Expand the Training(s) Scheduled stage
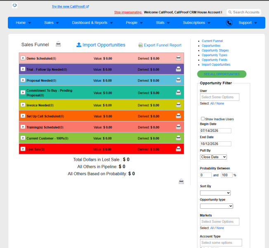 pyautogui.click(x=23, y=126)
